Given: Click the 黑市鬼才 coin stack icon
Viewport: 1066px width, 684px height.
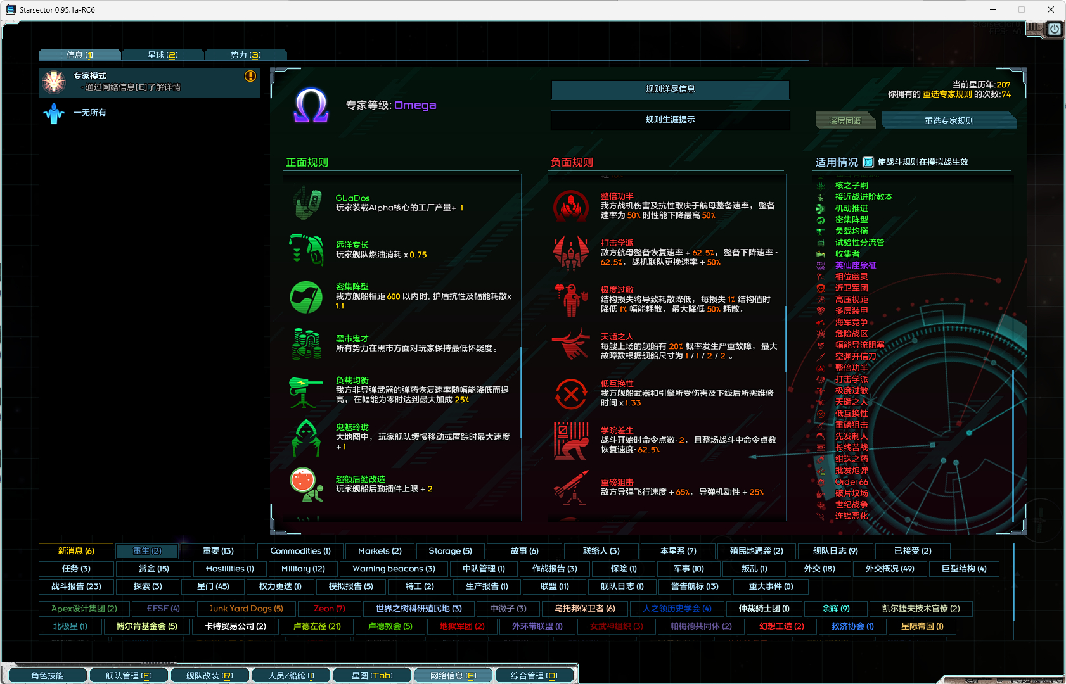Looking at the screenshot, I should (307, 343).
